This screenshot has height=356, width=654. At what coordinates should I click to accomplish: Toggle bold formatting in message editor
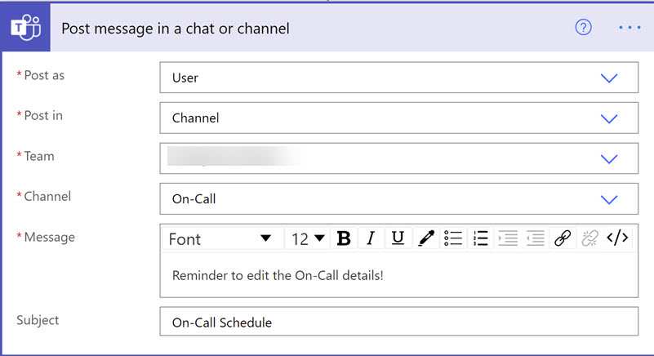coord(344,238)
